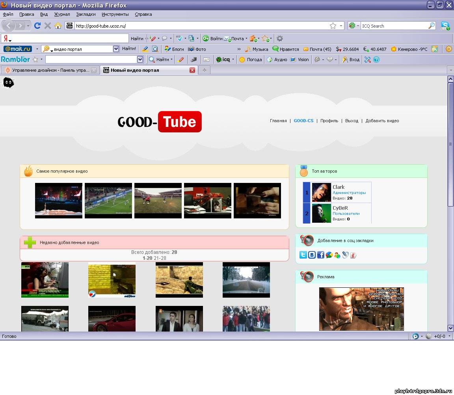Open the Журнал menu

point(62,14)
